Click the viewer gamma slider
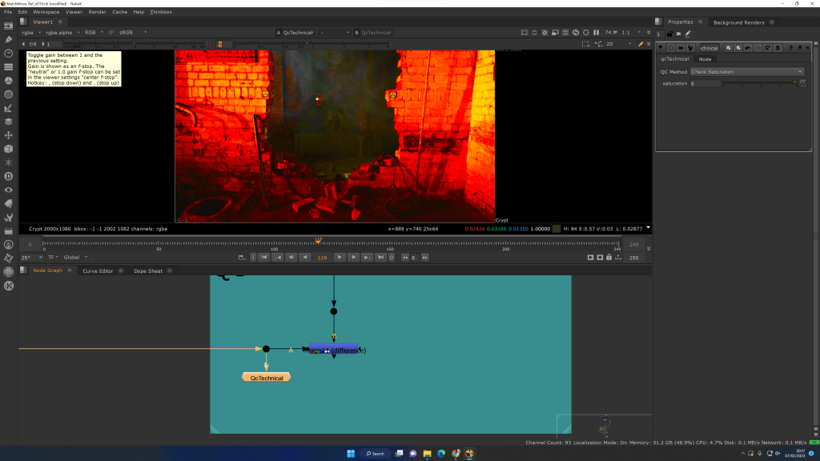Image resolution: width=820 pixels, height=461 pixels. (312, 45)
